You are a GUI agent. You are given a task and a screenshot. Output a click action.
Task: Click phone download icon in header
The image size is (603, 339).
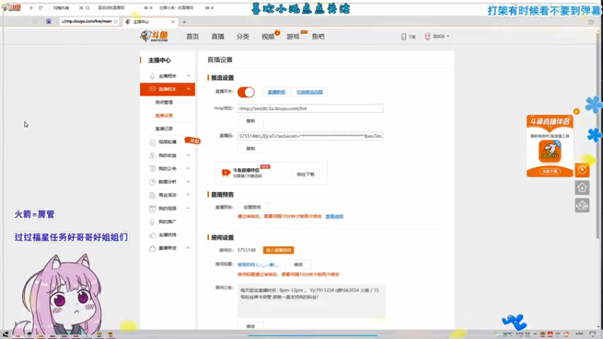click(x=403, y=36)
